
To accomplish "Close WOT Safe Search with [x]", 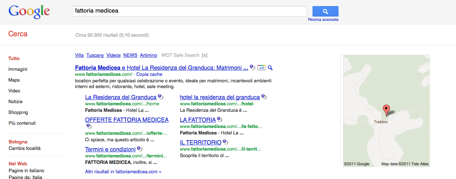I will click(x=204, y=55).
